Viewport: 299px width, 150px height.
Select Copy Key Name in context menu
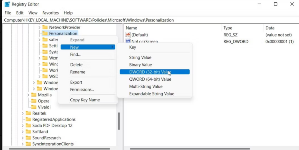(x=85, y=100)
